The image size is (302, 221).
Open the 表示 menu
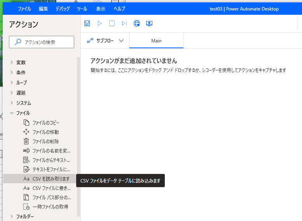(101, 9)
